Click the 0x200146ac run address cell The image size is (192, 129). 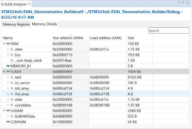pyautogui.click(x=62, y=60)
